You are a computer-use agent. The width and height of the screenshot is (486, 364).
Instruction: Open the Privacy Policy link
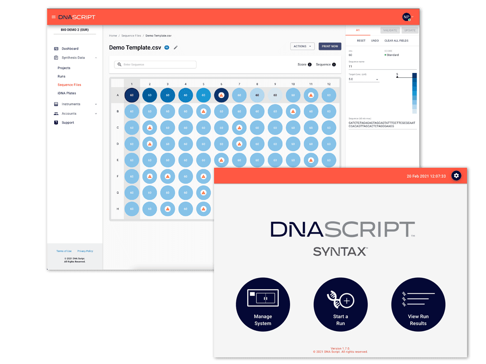coord(85,251)
